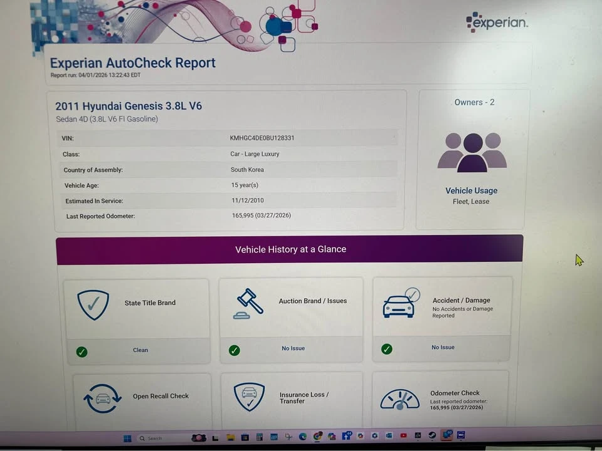Click the Accident / Damage title
602x451 pixels.
(462, 300)
